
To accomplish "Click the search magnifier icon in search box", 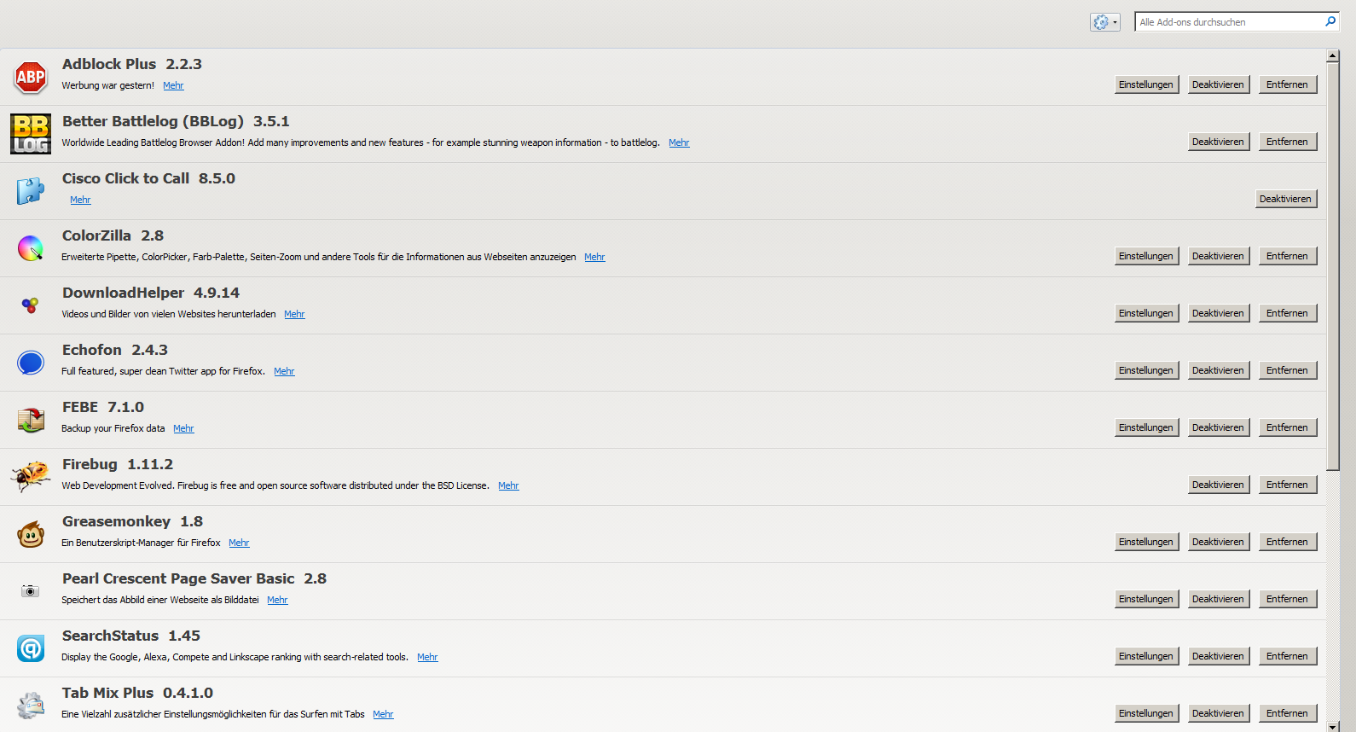I will pyautogui.click(x=1330, y=22).
